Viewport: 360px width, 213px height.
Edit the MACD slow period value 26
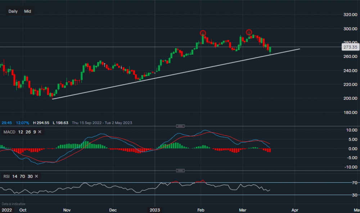tap(27, 132)
